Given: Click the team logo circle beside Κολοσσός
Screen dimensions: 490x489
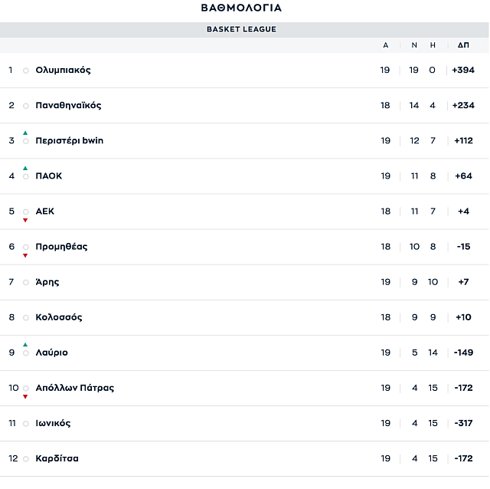Looking at the screenshot, I should tap(26, 317).
